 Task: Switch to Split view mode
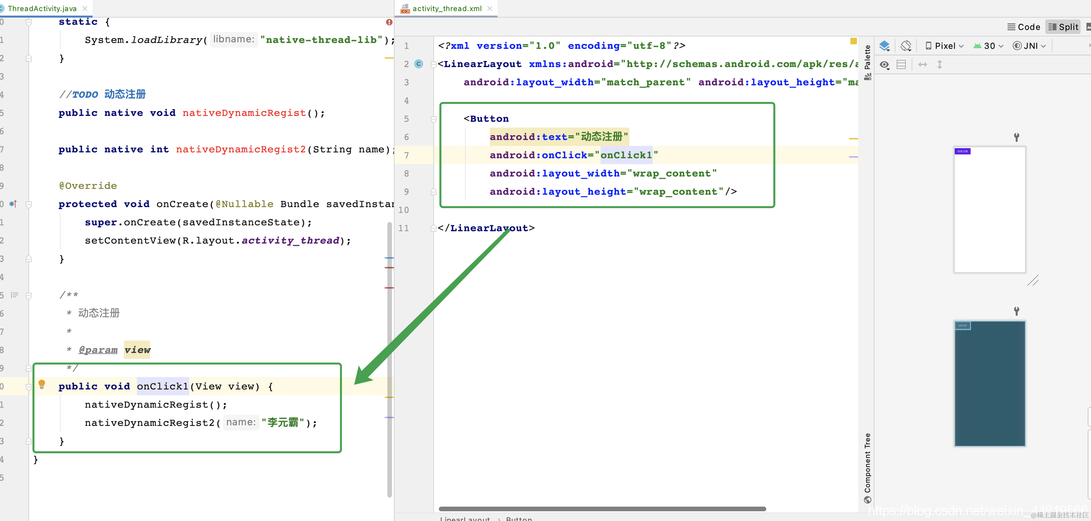coord(1063,27)
